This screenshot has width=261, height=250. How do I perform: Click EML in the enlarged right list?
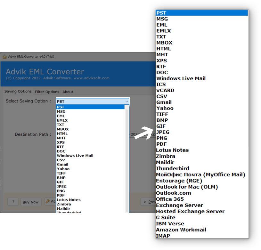point(202,25)
